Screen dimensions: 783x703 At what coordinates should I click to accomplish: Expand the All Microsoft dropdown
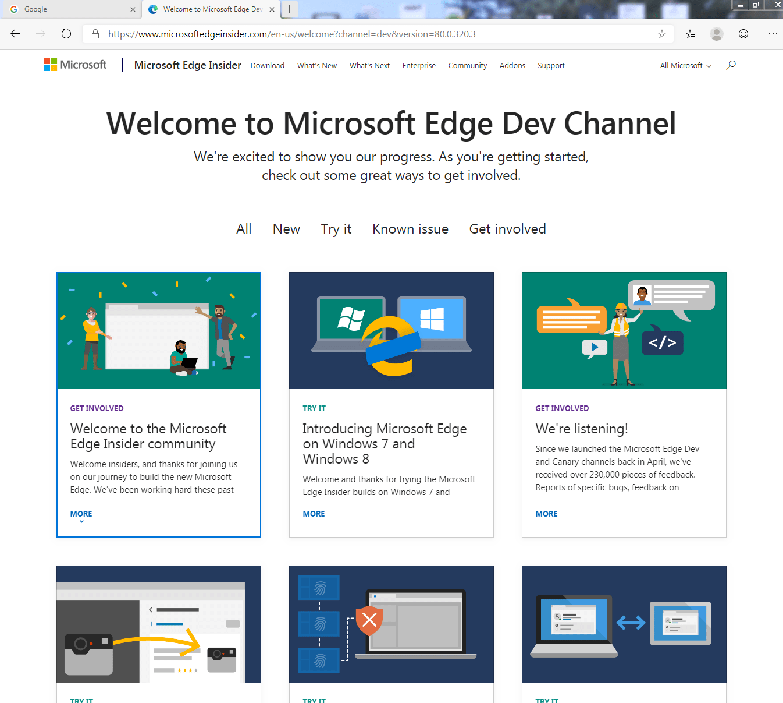point(685,66)
